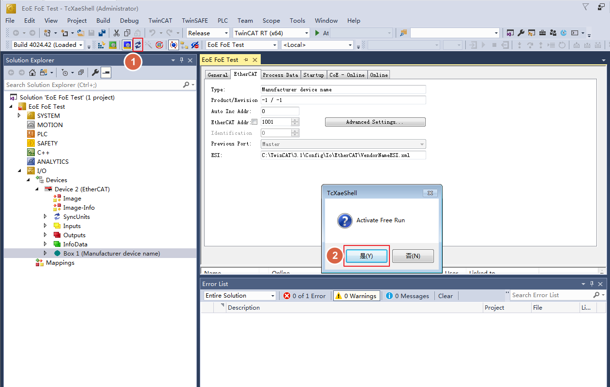Increment the EtherCAT Addr spinner up
Viewport: 610px width, 387px height.
point(295,120)
